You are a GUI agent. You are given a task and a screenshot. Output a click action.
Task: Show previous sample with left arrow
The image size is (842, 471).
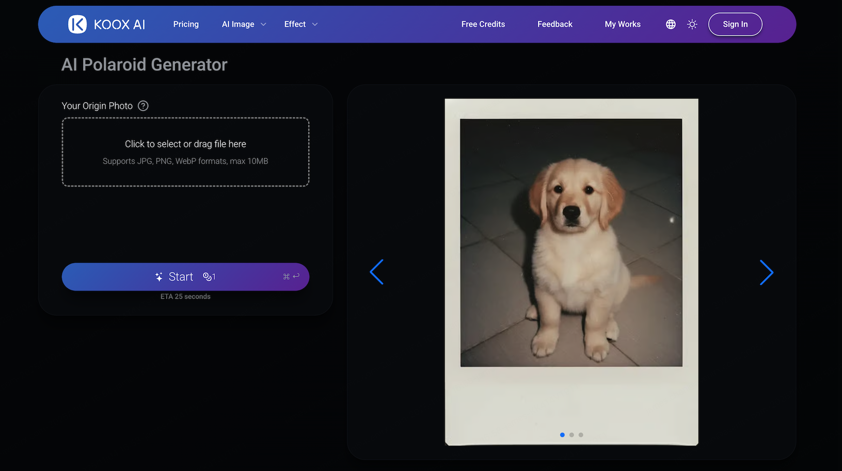tap(377, 272)
